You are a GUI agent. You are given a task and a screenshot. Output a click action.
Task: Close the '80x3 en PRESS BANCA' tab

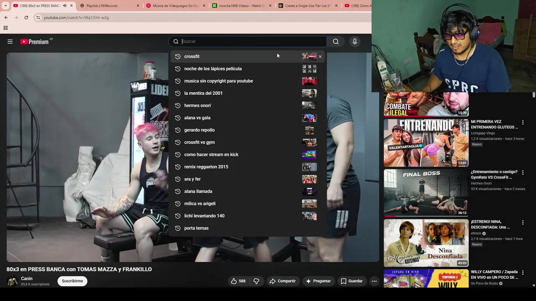coord(71,6)
